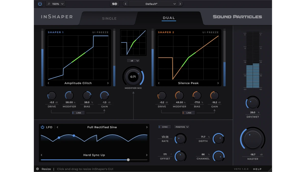The height and width of the screenshot is (172, 306).
Task: Switch to the Single tab
Action: tap(109, 18)
